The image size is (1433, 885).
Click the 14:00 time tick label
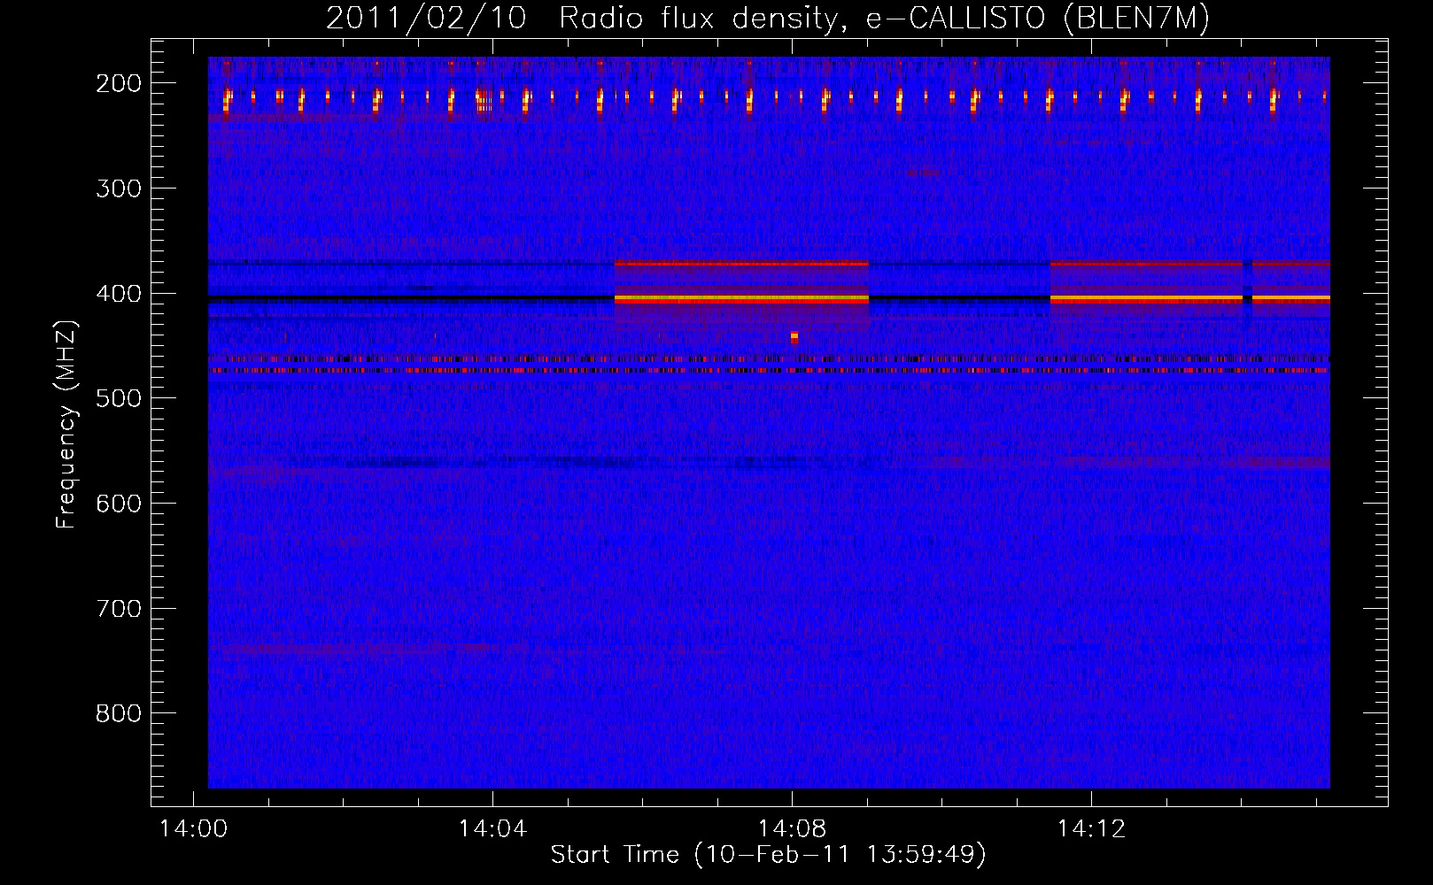[x=193, y=829]
